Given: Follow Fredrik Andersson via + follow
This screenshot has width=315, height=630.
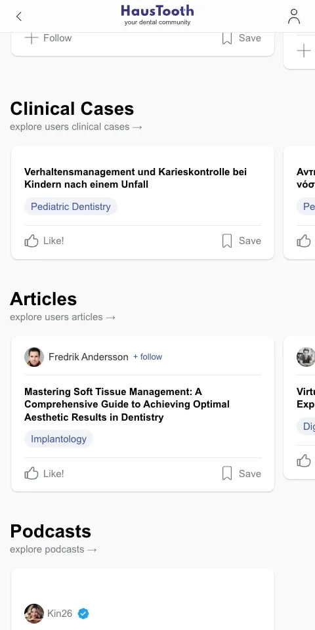Looking at the screenshot, I should coord(148,357).
